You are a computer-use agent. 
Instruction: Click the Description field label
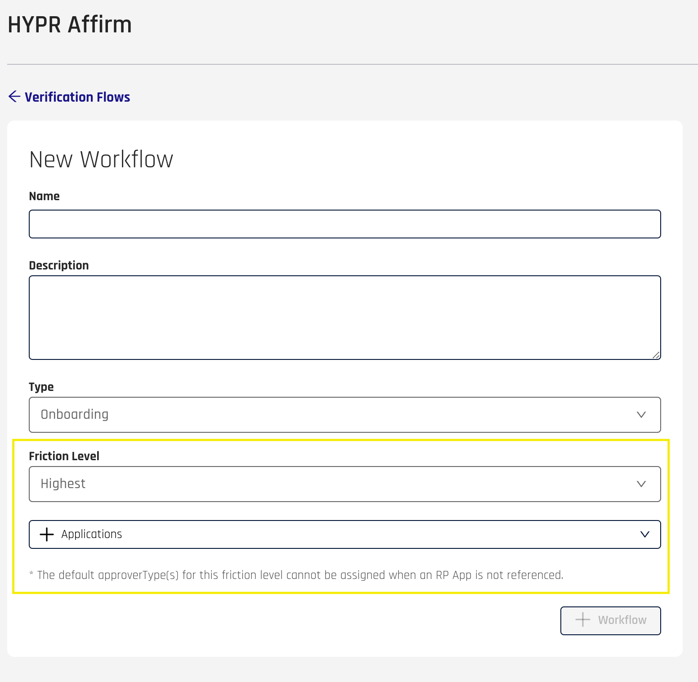point(59,265)
